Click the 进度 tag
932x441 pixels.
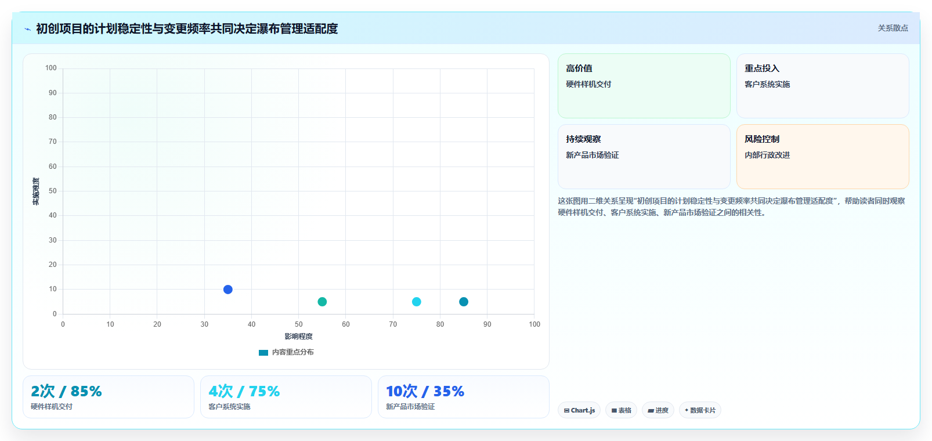coord(658,410)
